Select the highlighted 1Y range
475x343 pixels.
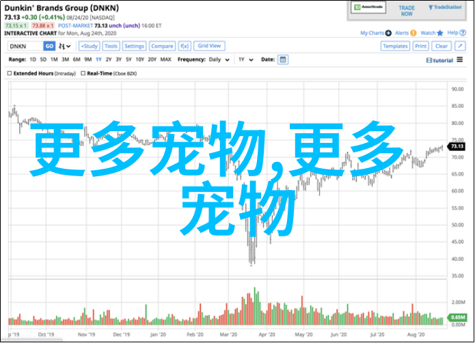(x=98, y=59)
